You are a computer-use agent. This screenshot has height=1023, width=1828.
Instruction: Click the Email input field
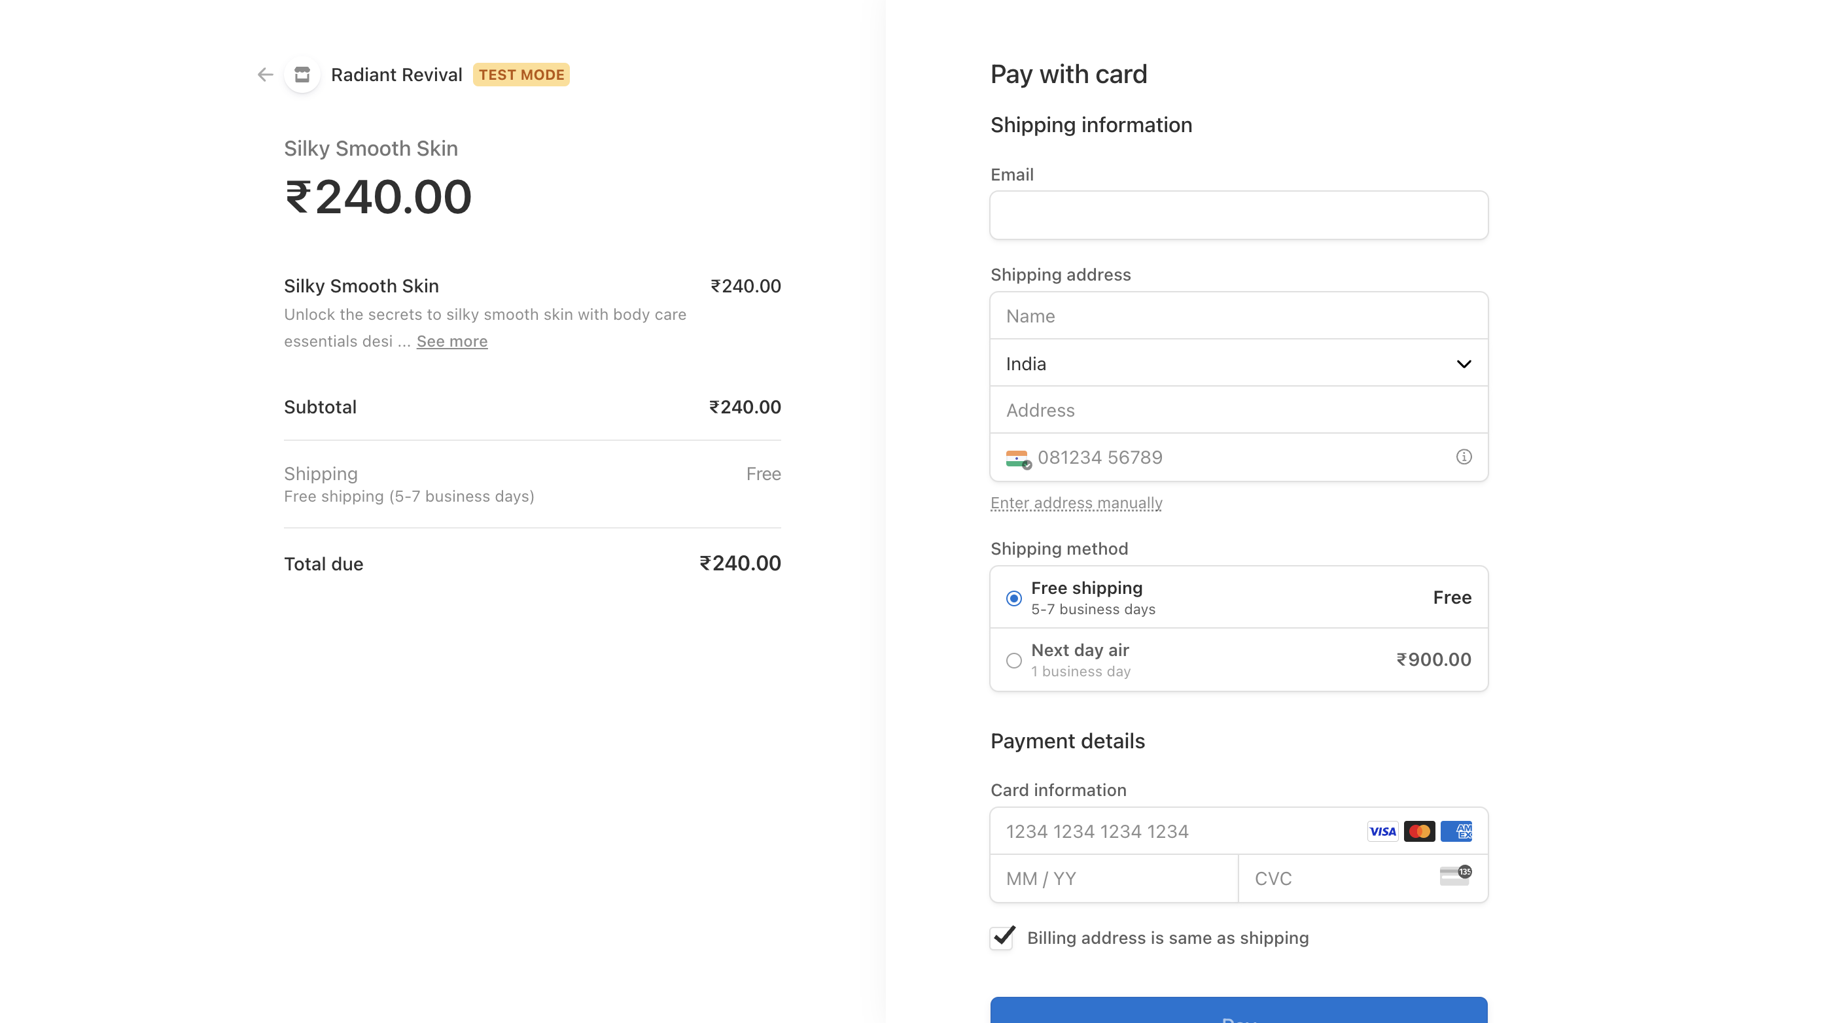click(x=1239, y=215)
